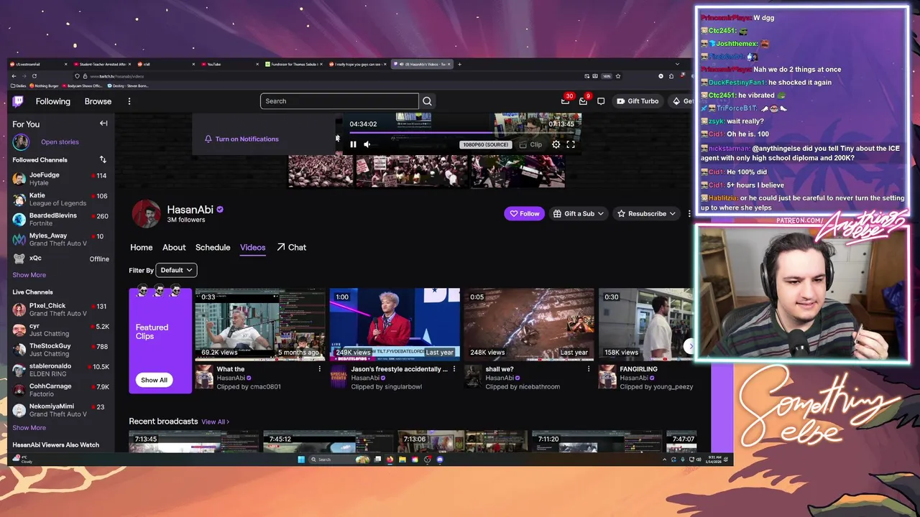Click the Clip button in player
This screenshot has width=920, height=517.
pyautogui.click(x=531, y=144)
